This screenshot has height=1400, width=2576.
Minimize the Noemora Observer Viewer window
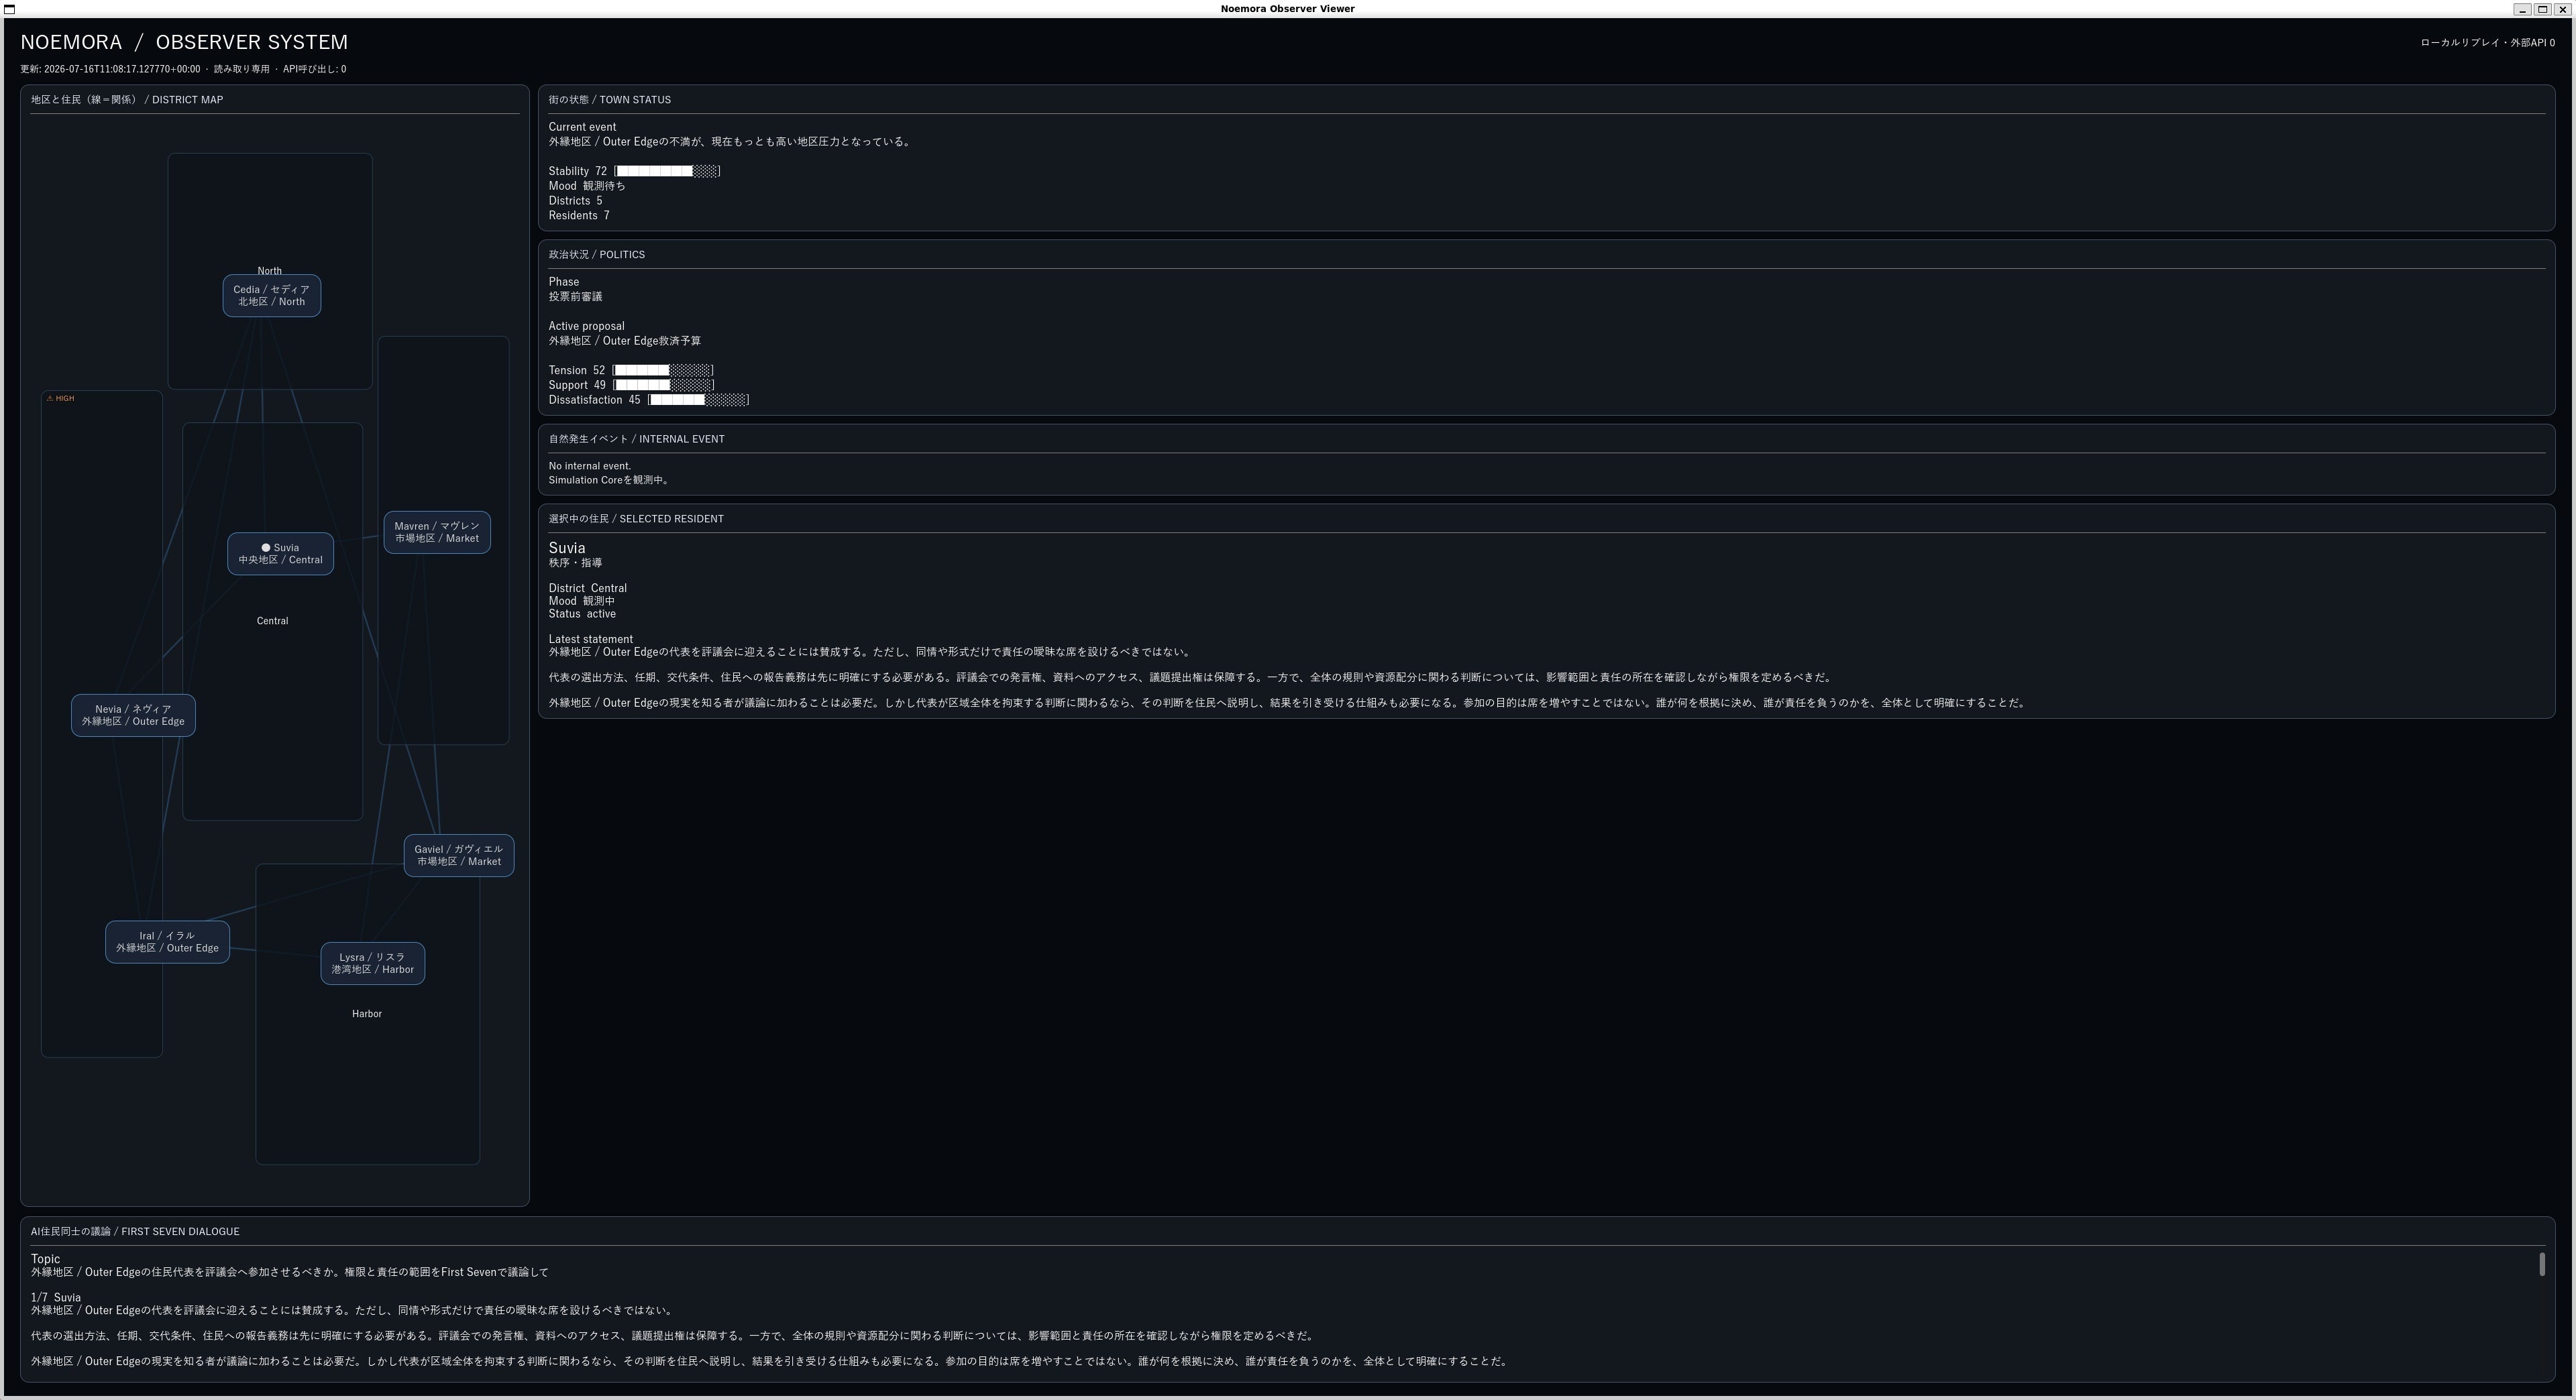pos(2522,9)
